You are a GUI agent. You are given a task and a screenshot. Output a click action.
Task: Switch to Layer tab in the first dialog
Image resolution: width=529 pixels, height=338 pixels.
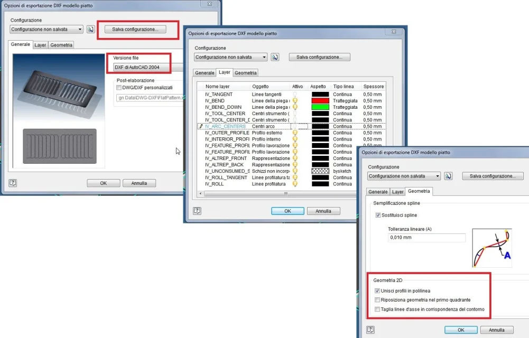pyautogui.click(x=40, y=45)
